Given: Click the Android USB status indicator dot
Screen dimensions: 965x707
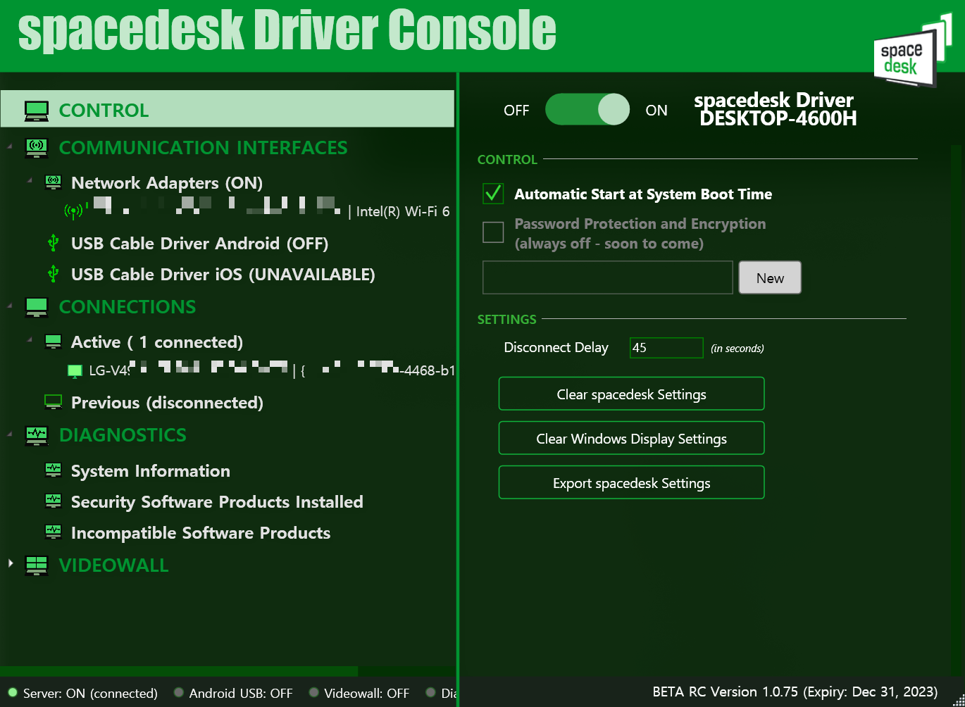Looking at the screenshot, I should coord(179,693).
